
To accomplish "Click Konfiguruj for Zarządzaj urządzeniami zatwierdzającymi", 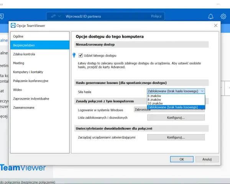I will (x=176, y=137).
